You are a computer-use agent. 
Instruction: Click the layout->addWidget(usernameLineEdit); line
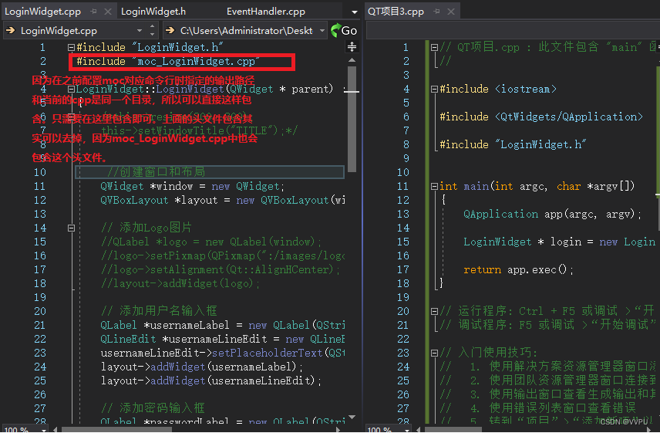211,381
